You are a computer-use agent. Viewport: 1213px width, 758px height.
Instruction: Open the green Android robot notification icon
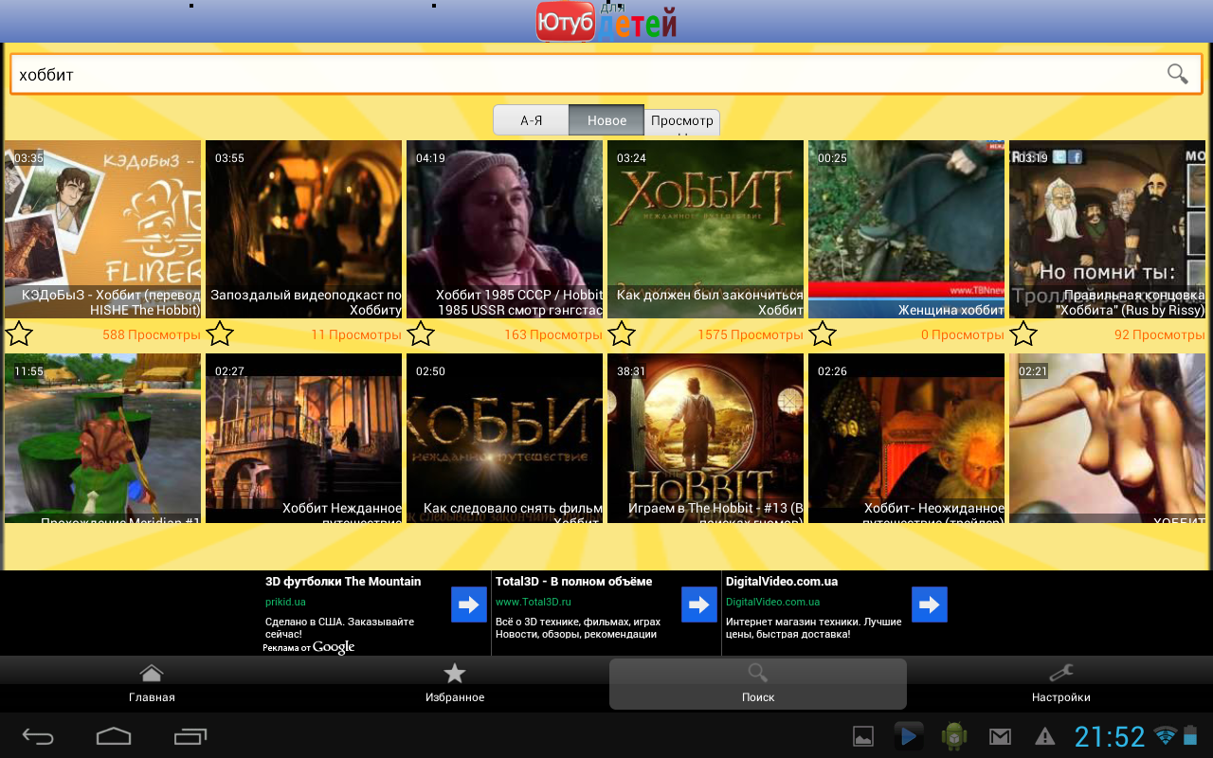coord(953,736)
